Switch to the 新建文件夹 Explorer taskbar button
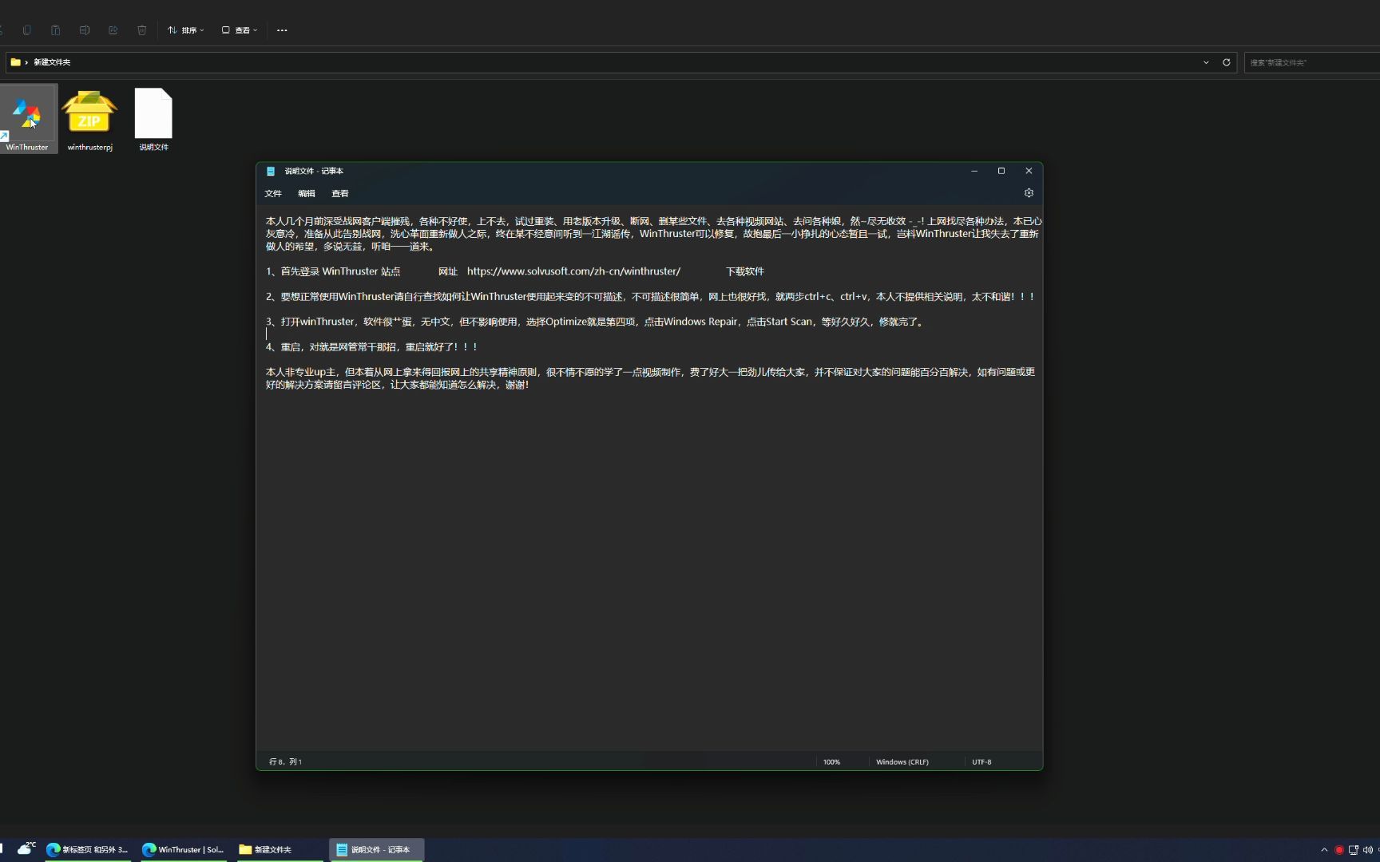 coord(280,850)
